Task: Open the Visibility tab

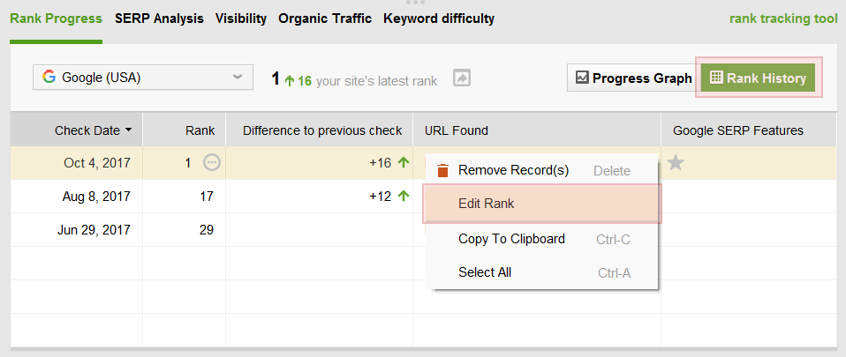Action: pyautogui.click(x=241, y=19)
